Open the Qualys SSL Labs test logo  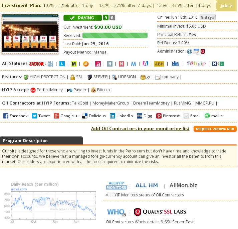pos(160,212)
